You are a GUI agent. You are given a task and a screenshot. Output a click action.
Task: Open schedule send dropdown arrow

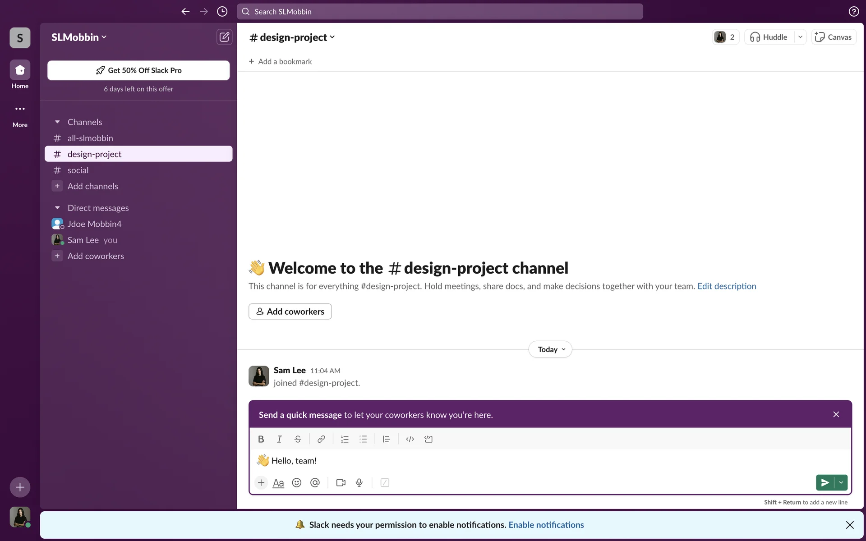click(841, 483)
